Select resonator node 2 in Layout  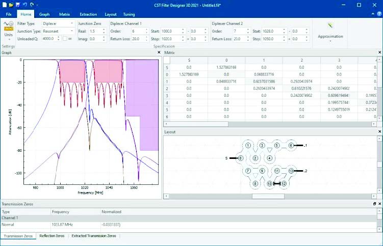pyautogui.click(x=256, y=158)
